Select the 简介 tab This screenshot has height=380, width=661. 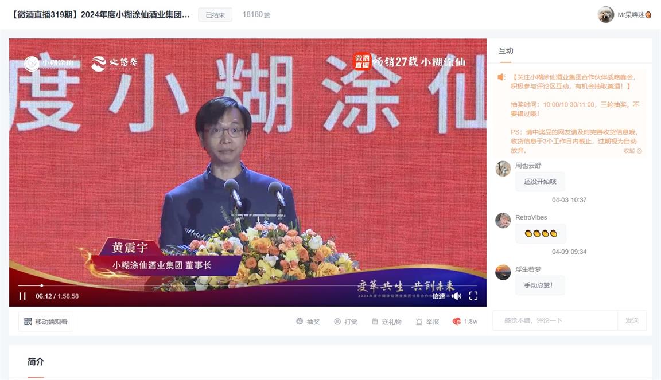point(36,362)
